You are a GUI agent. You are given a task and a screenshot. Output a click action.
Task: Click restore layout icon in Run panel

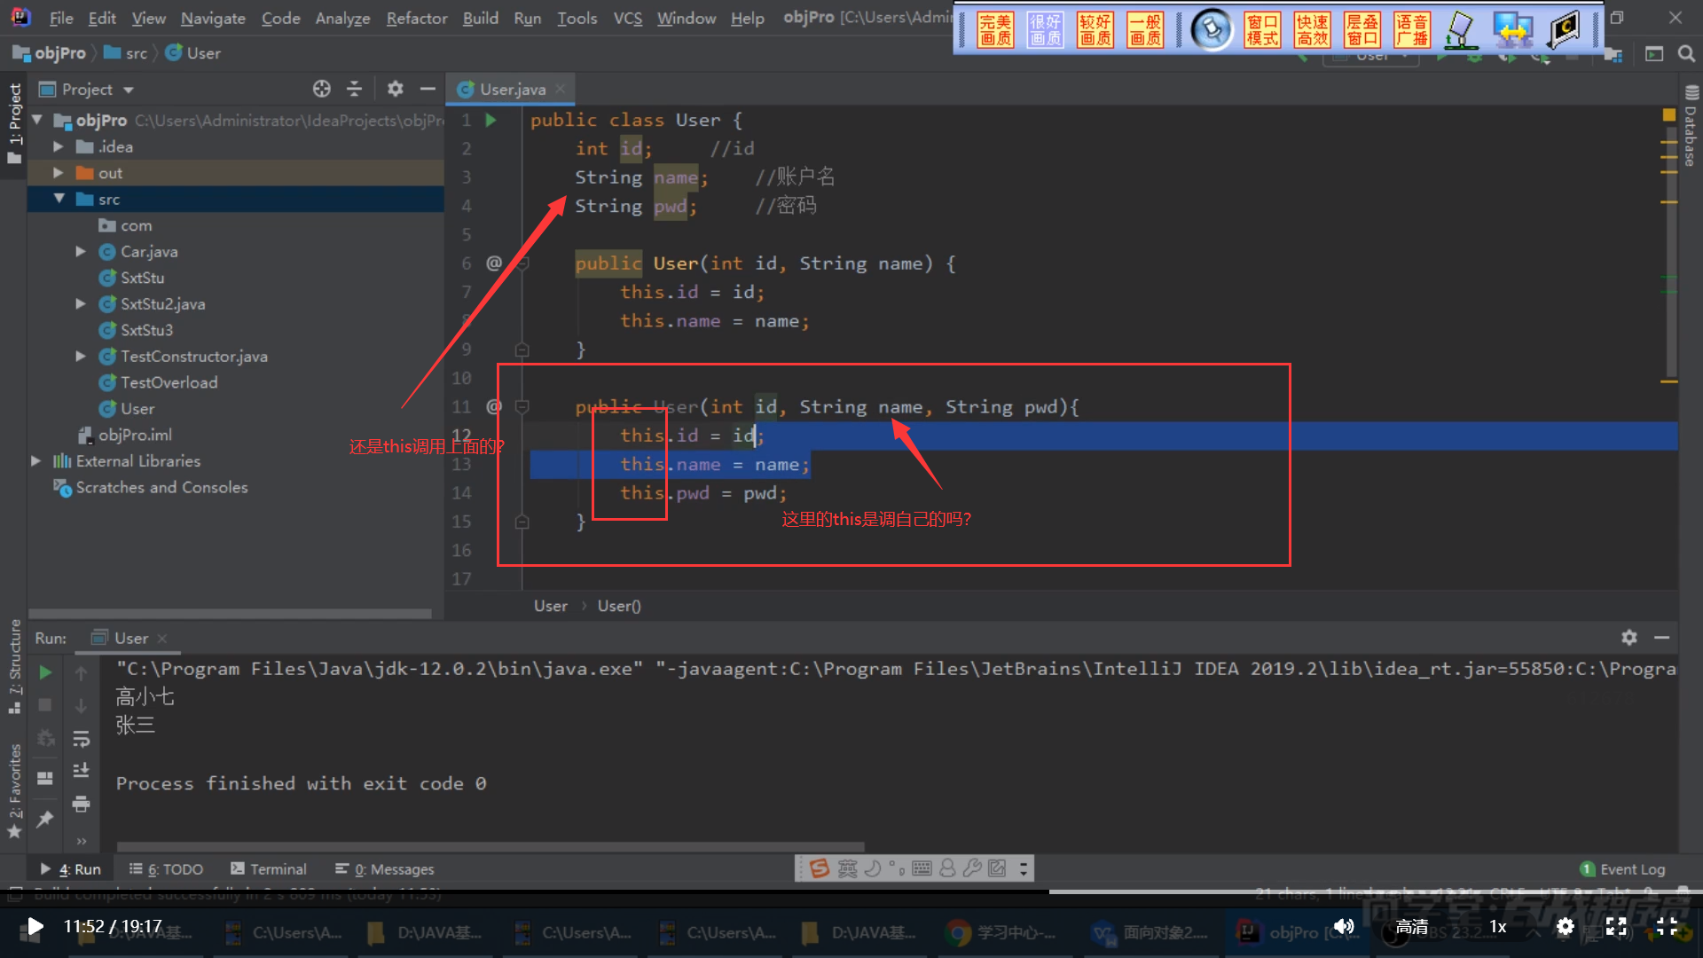45,778
